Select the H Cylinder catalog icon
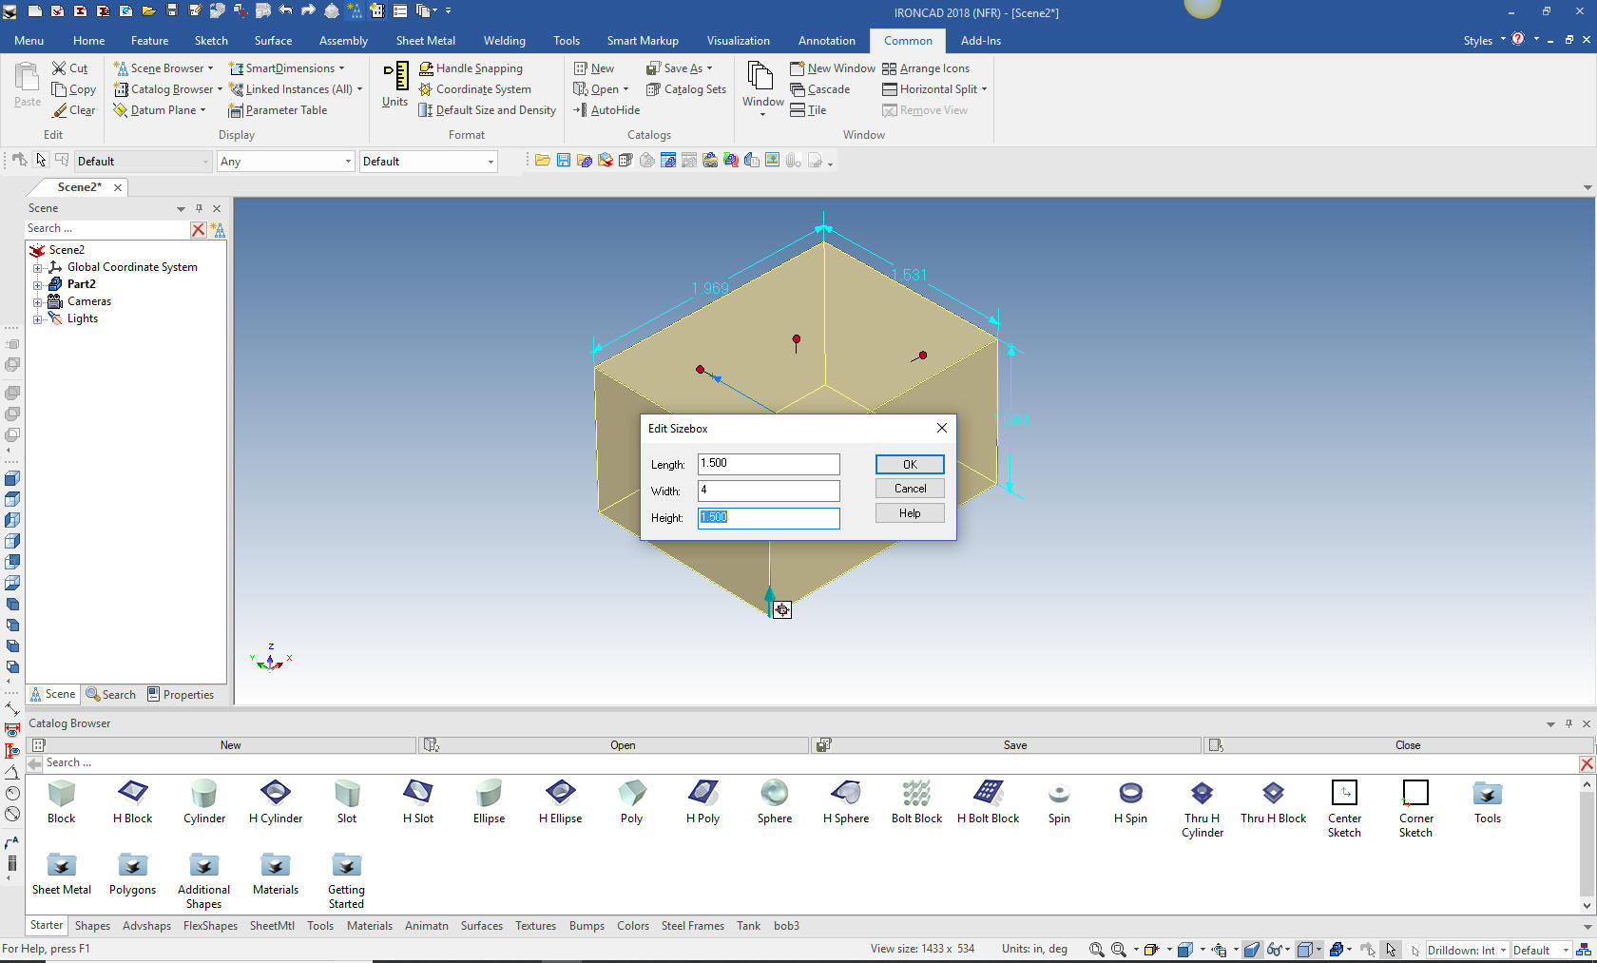1597x963 pixels. (276, 793)
